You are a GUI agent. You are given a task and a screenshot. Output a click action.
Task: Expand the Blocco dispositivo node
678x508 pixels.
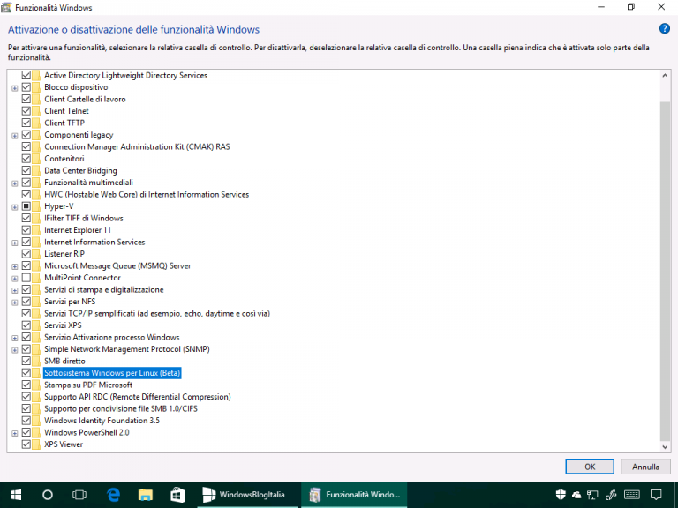15,88
